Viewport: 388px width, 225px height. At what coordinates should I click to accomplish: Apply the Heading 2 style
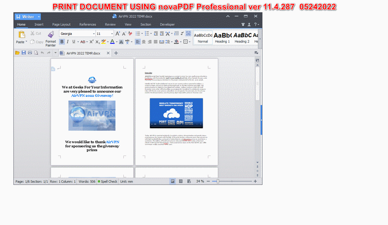pos(242,38)
